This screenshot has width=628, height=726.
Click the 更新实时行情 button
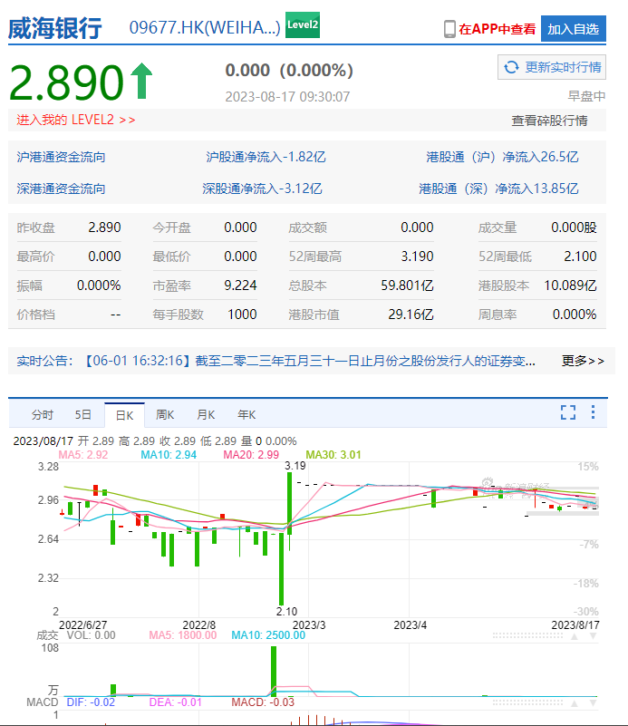[552, 67]
